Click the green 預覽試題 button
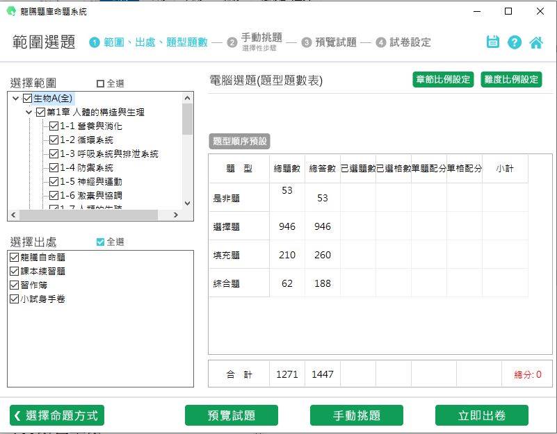The height and width of the screenshot is (434, 557). (x=232, y=415)
